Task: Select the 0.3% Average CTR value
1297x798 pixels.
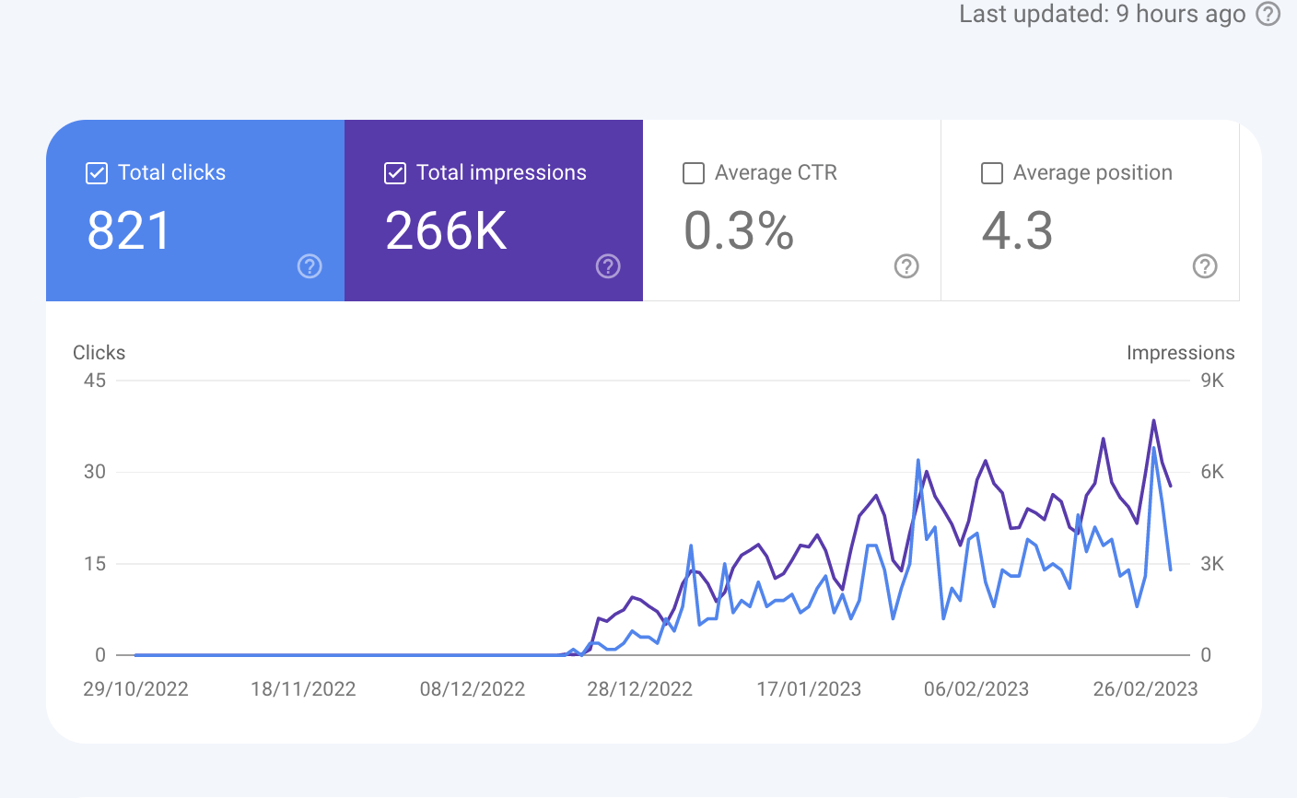Action: coord(739,230)
